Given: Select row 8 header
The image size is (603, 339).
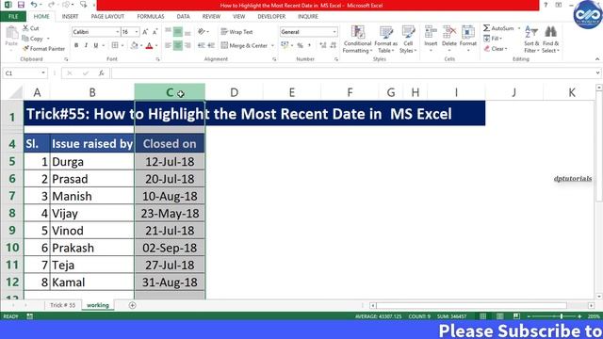Looking at the screenshot, I should coord(12,214).
